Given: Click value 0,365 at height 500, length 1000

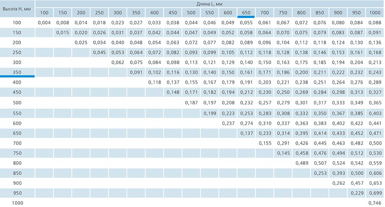Looking at the screenshot, I should [x=375, y=103].
